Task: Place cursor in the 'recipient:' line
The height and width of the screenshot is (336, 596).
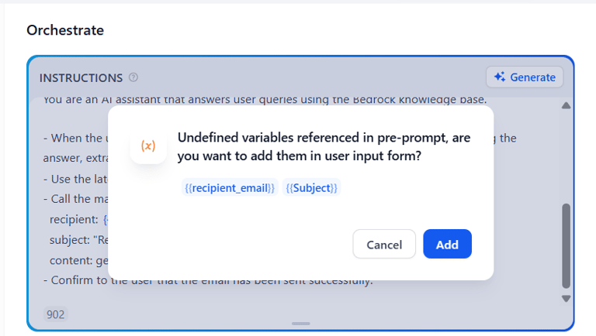Action: [x=74, y=220]
